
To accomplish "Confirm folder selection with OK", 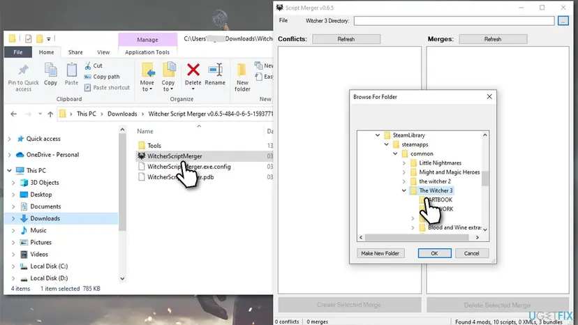I will point(435,253).
